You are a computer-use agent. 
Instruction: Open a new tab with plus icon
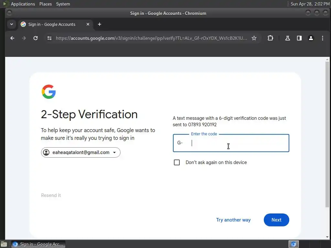pyautogui.click(x=100, y=24)
